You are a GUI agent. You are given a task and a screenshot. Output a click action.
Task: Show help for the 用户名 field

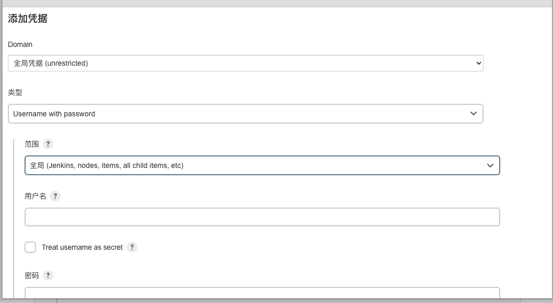[55, 196]
